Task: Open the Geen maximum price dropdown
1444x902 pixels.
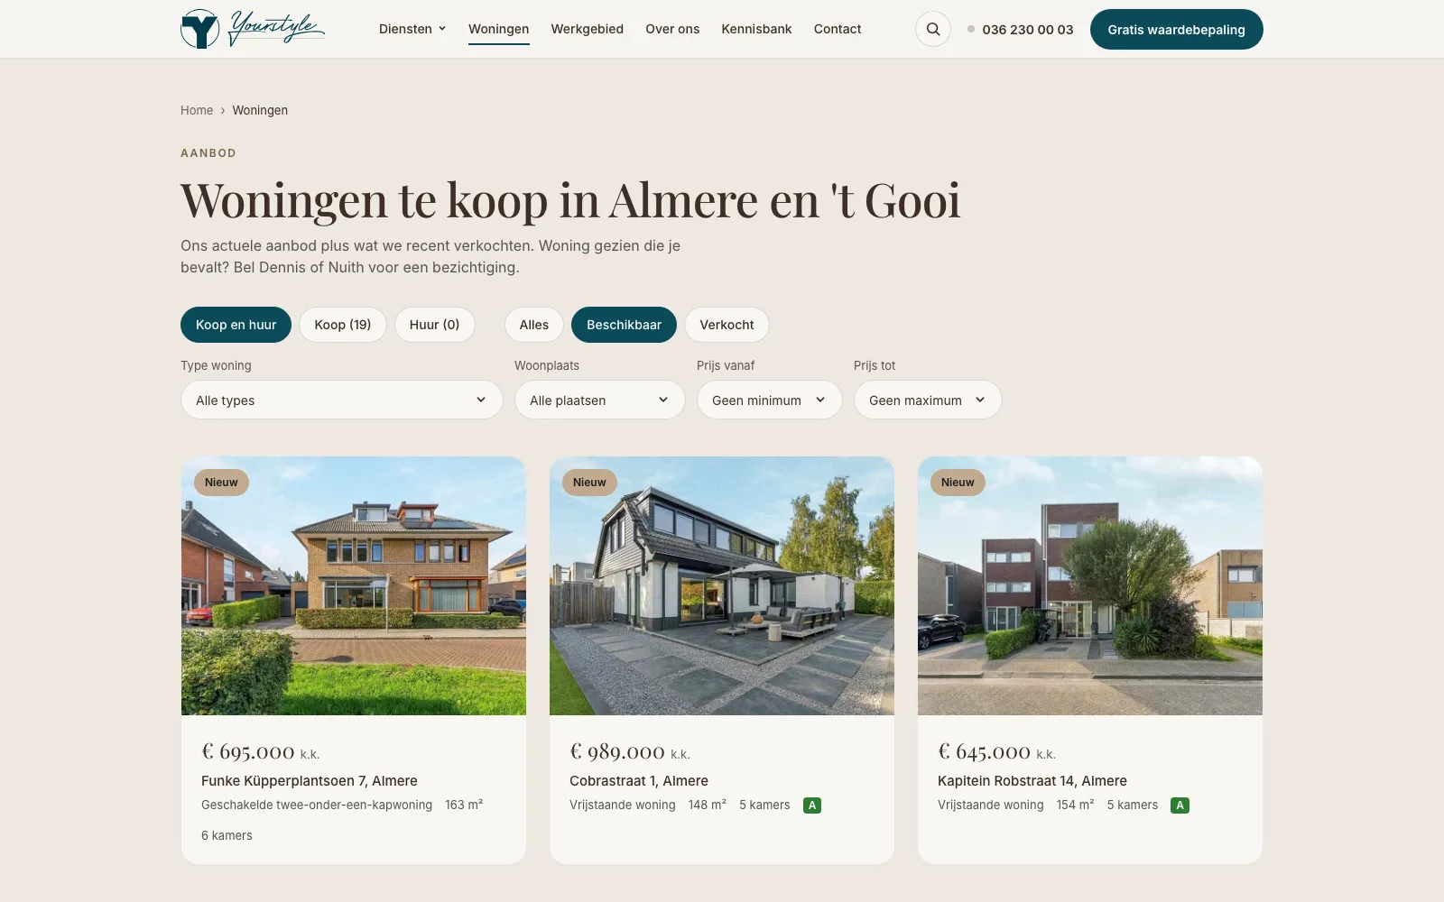Action: pyautogui.click(x=928, y=400)
